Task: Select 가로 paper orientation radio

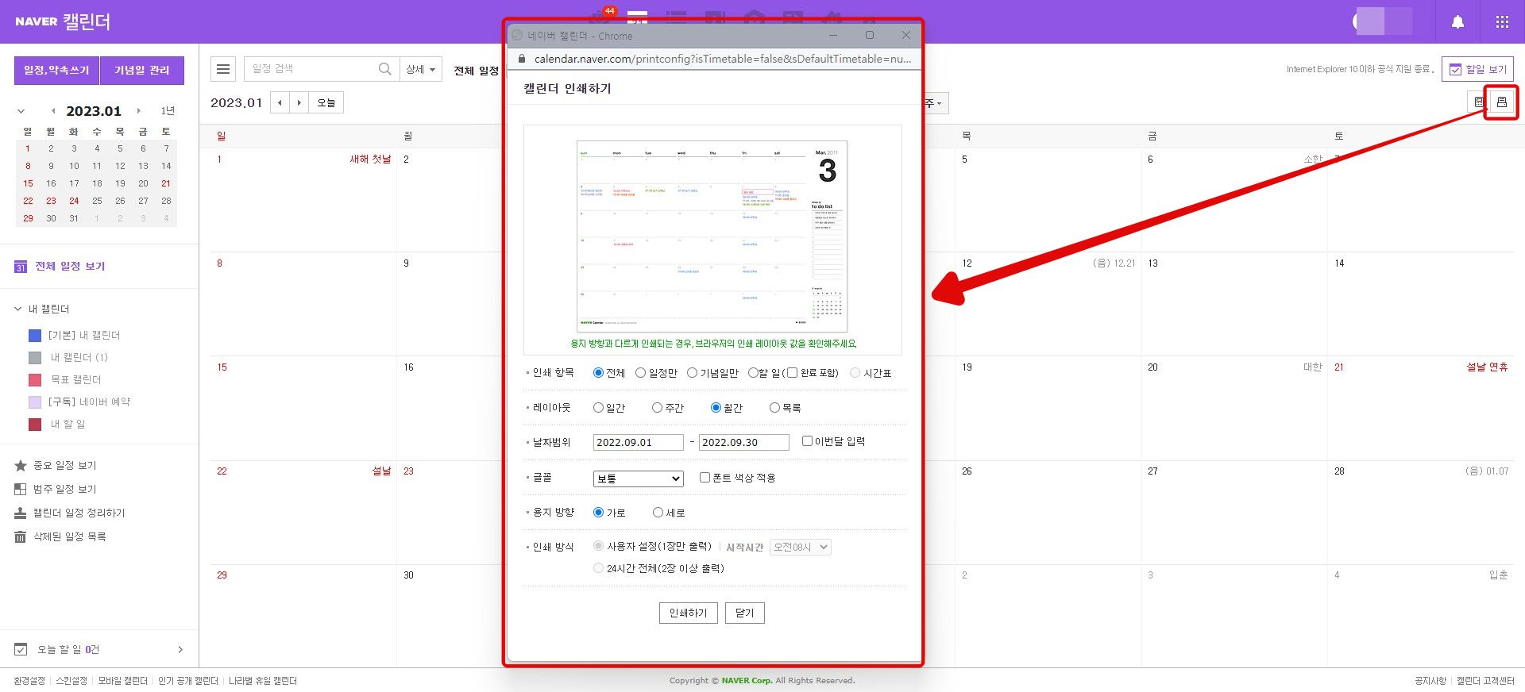Action: pyautogui.click(x=599, y=513)
